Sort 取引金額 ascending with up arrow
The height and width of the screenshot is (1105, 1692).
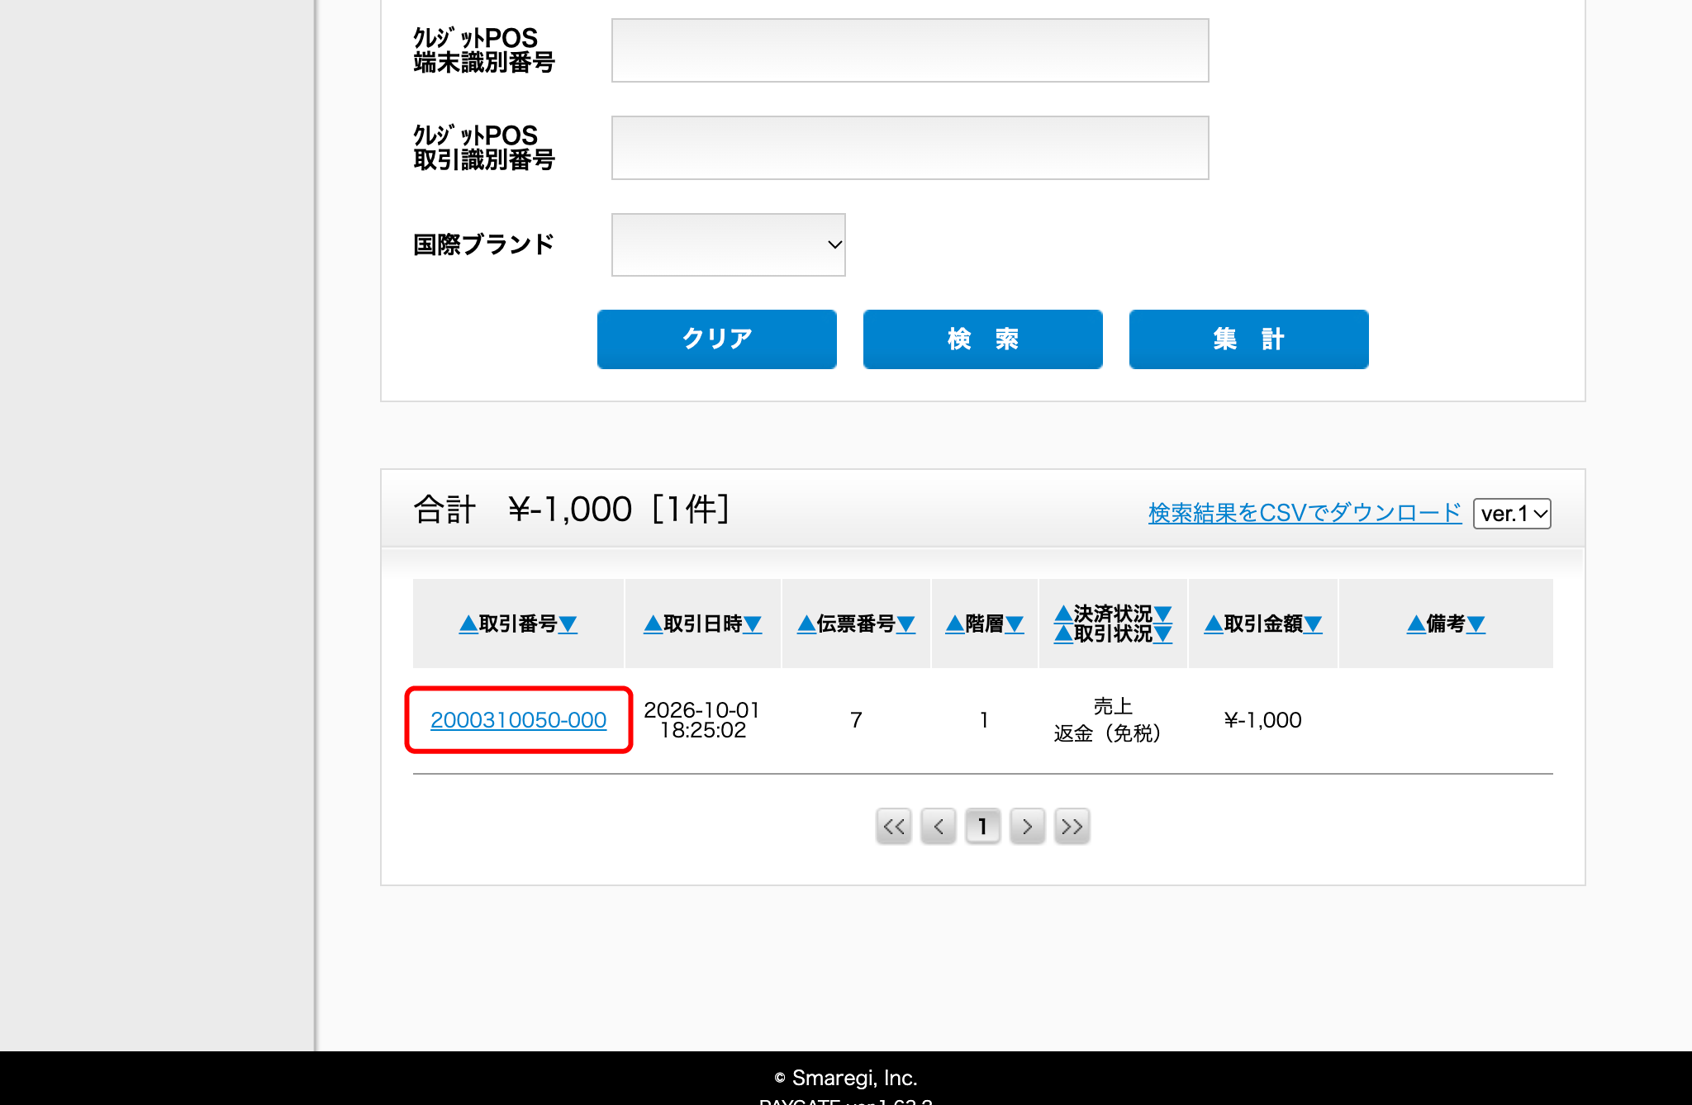point(1214,624)
